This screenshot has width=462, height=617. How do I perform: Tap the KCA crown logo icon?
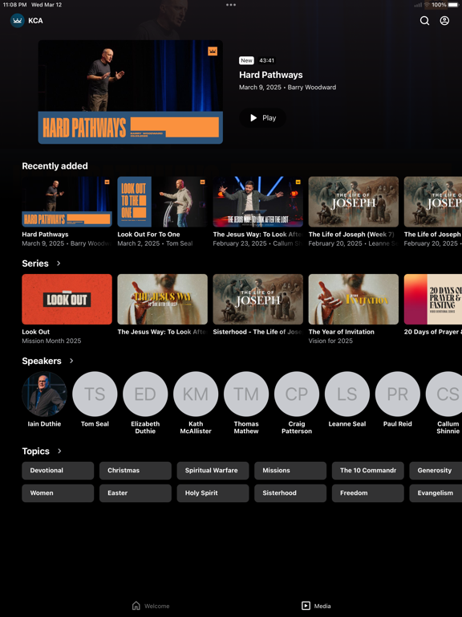point(18,20)
